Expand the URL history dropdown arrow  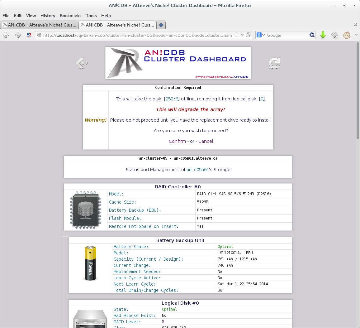(x=242, y=35)
